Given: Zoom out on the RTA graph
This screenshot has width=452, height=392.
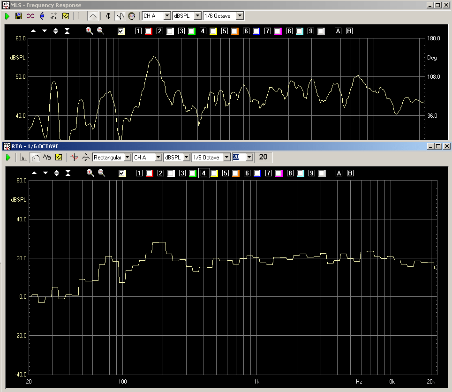Looking at the screenshot, I should click(x=102, y=173).
